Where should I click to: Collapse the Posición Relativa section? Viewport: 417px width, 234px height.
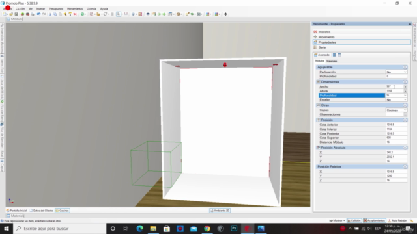click(405, 166)
